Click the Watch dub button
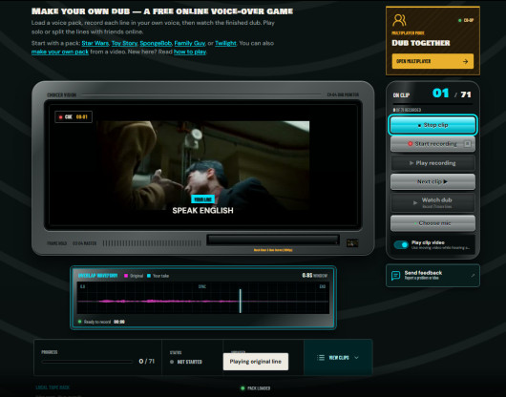 click(432, 202)
